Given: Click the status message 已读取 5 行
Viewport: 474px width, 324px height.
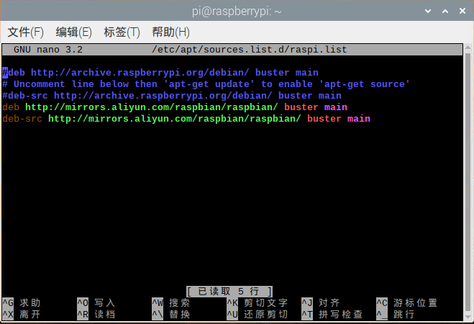Looking at the screenshot, I should [229, 292].
